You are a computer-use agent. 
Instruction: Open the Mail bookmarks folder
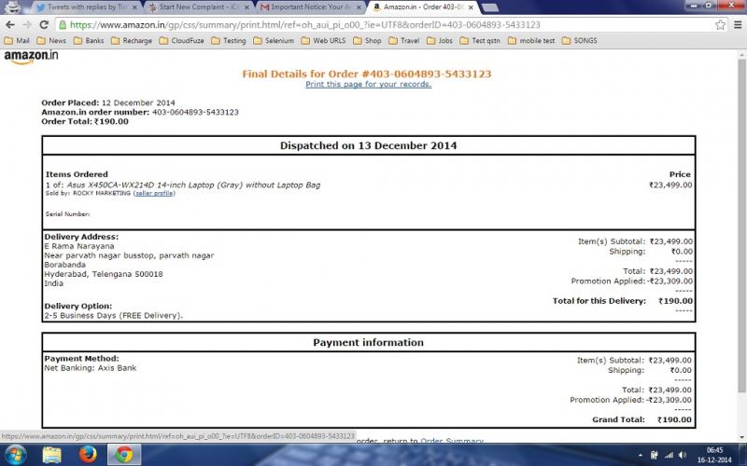pos(17,40)
